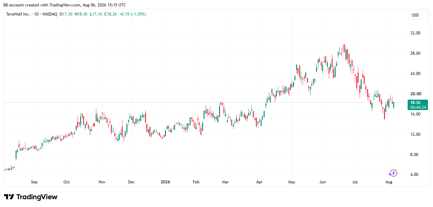433x207 pixels.
Task: Click the Nov label on time axis
Action: point(102,182)
